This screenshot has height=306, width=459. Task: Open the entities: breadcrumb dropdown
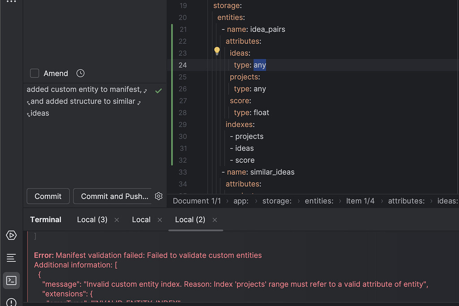[x=319, y=201]
